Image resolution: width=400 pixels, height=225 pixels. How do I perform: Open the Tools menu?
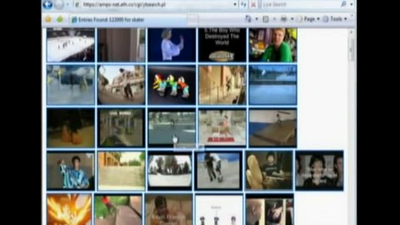(335, 19)
